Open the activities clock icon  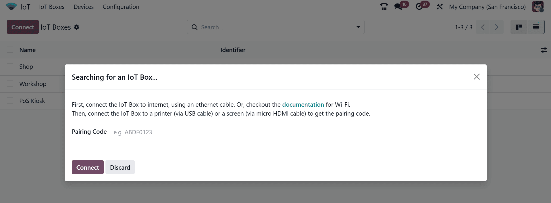click(x=419, y=7)
